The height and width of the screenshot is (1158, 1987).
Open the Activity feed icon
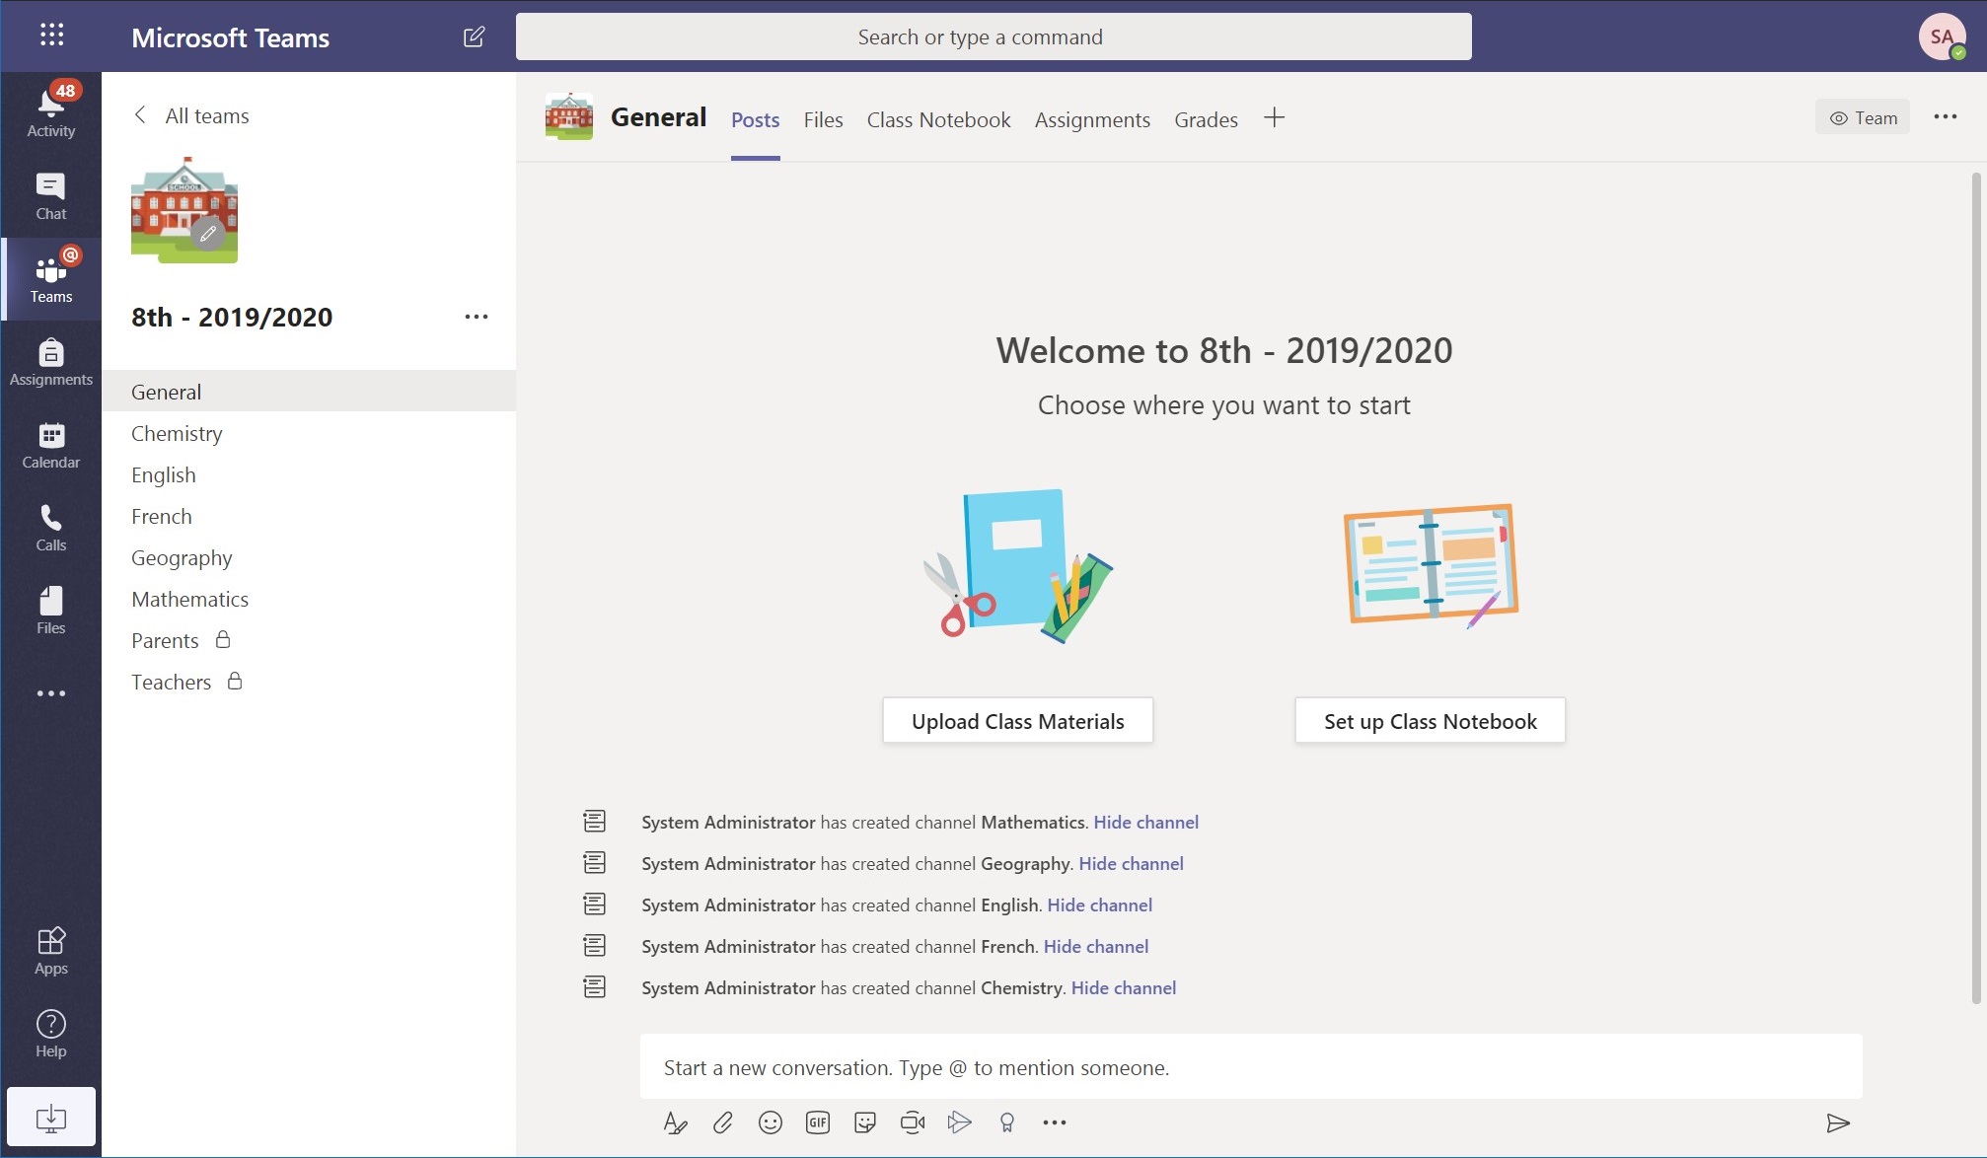[x=50, y=110]
